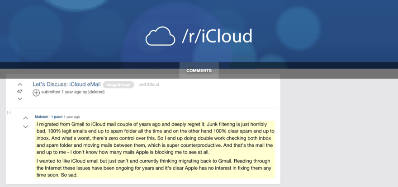Screen dimensions: 398x187
Task: Expand the post with the plus icon
Action: click(x=36, y=93)
